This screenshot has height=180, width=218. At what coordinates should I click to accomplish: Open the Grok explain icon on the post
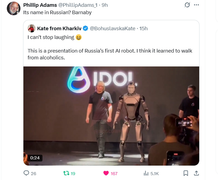point(187,5)
